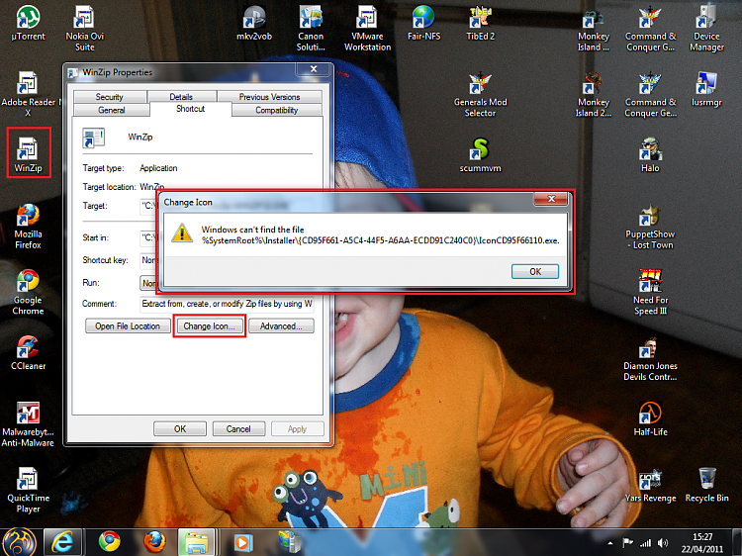Select the lusrmgr desktop icon
This screenshot has height=556, width=742.
point(706,89)
